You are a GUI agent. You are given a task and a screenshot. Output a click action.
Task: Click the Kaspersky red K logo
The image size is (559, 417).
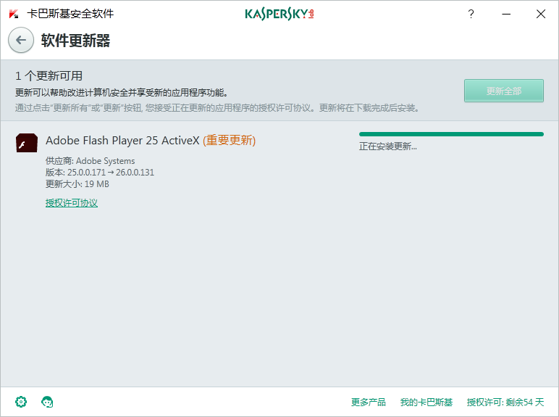[x=14, y=14]
